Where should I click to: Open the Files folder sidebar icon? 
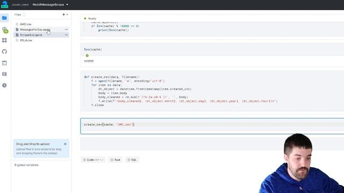(4, 18)
